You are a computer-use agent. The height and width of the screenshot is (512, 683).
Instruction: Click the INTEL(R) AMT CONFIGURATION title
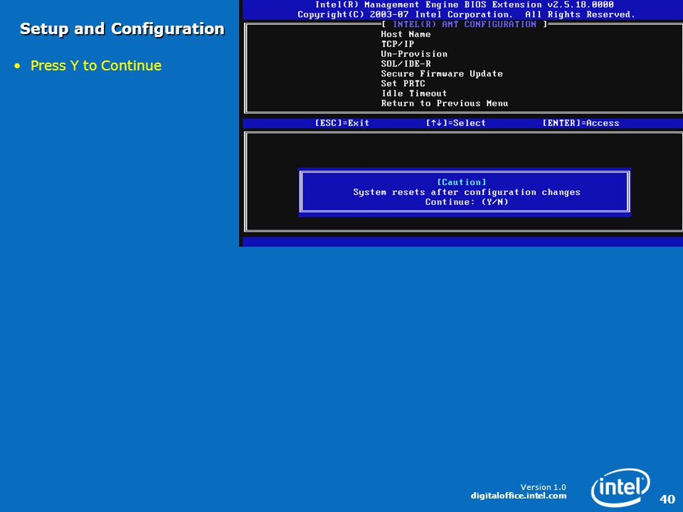pos(465,24)
